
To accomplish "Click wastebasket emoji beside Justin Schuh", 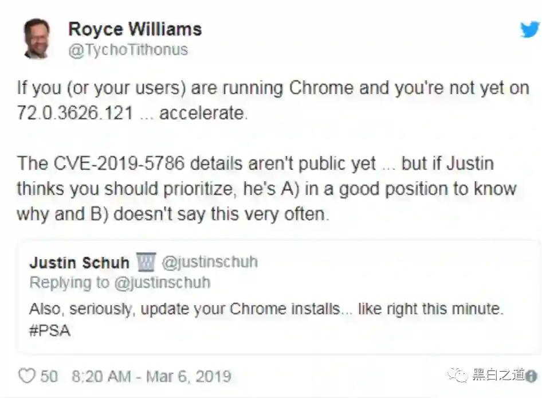I will point(146,263).
